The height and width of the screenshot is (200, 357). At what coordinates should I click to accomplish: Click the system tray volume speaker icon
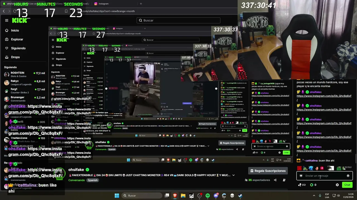click(x=338, y=196)
